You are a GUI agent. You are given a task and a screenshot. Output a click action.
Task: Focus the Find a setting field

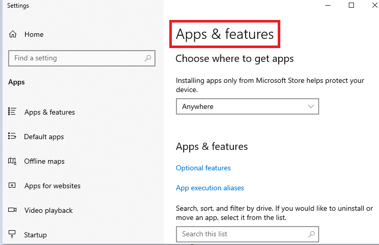click(x=82, y=58)
